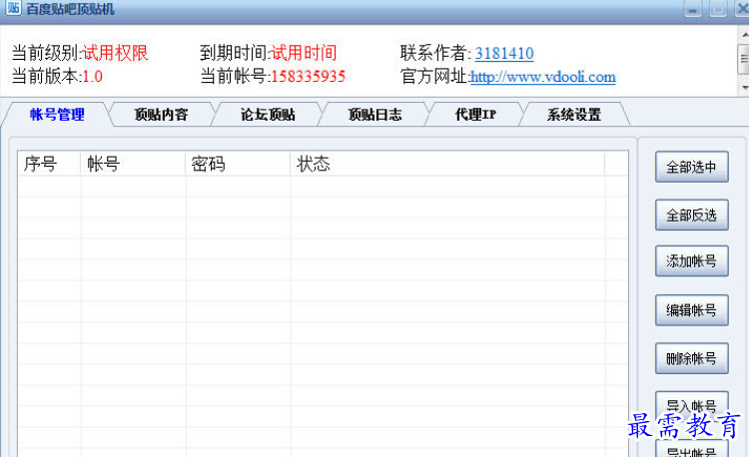
Task: Click the 状态 column header
Action: click(x=447, y=164)
